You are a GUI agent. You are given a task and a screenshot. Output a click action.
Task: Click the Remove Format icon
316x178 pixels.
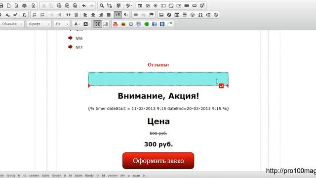pyautogui.click(x=24, y=15)
